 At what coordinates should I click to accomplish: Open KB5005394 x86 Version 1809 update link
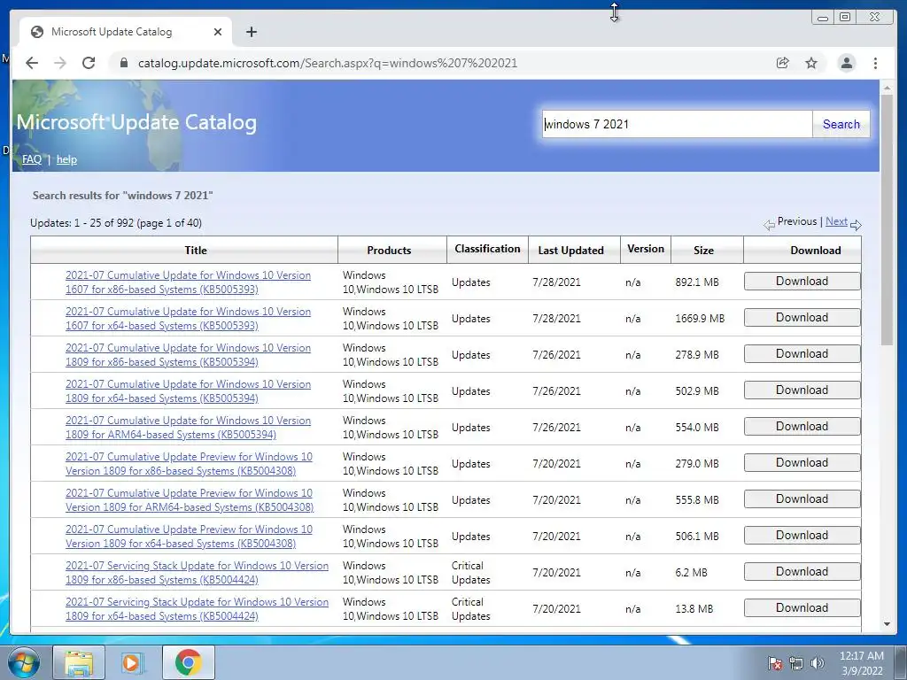[x=188, y=355]
